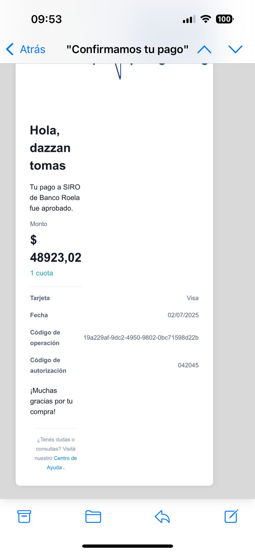Open the Centro de Ayuda link

(x=62, y=462)
